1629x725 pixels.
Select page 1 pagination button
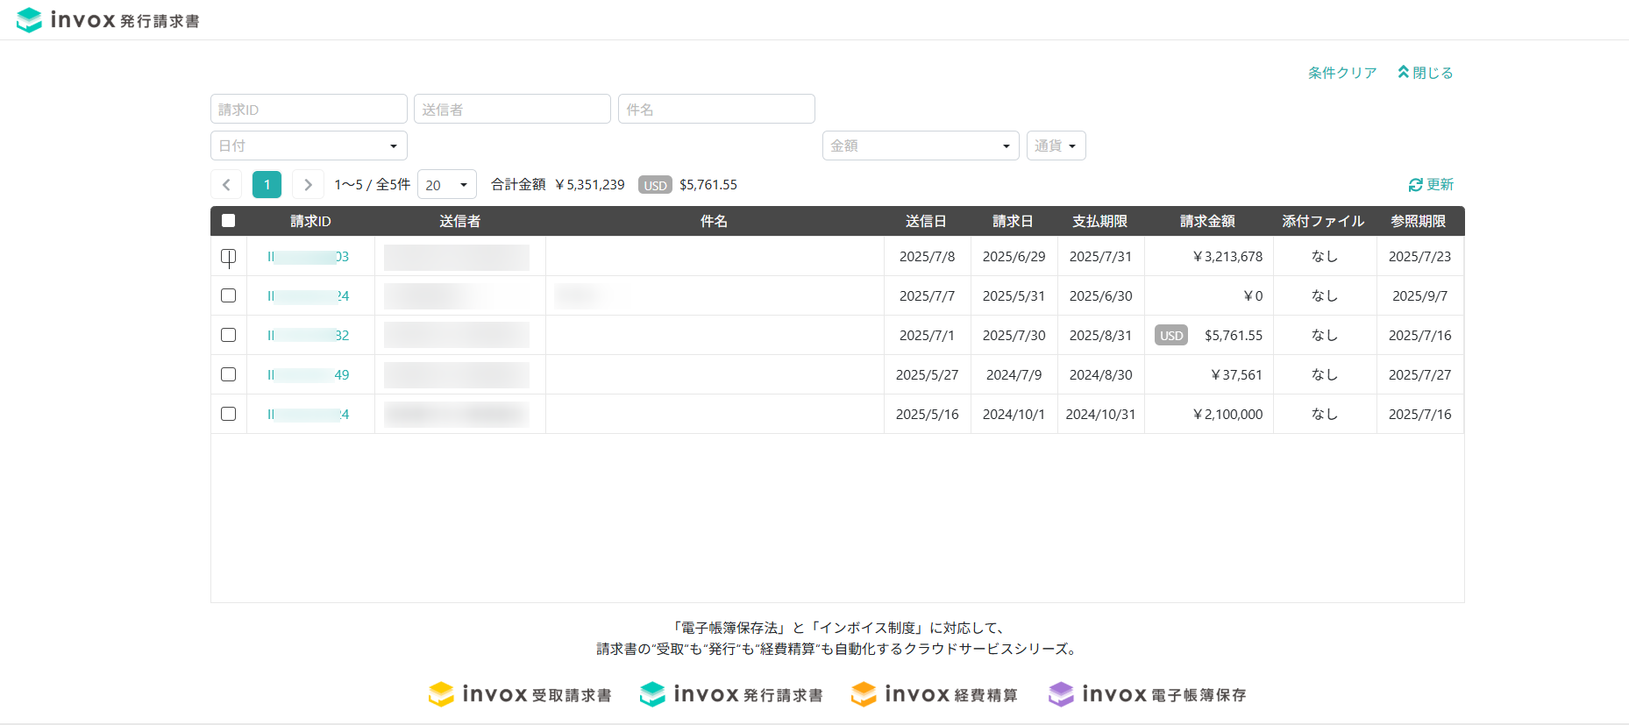coord(267,185)
